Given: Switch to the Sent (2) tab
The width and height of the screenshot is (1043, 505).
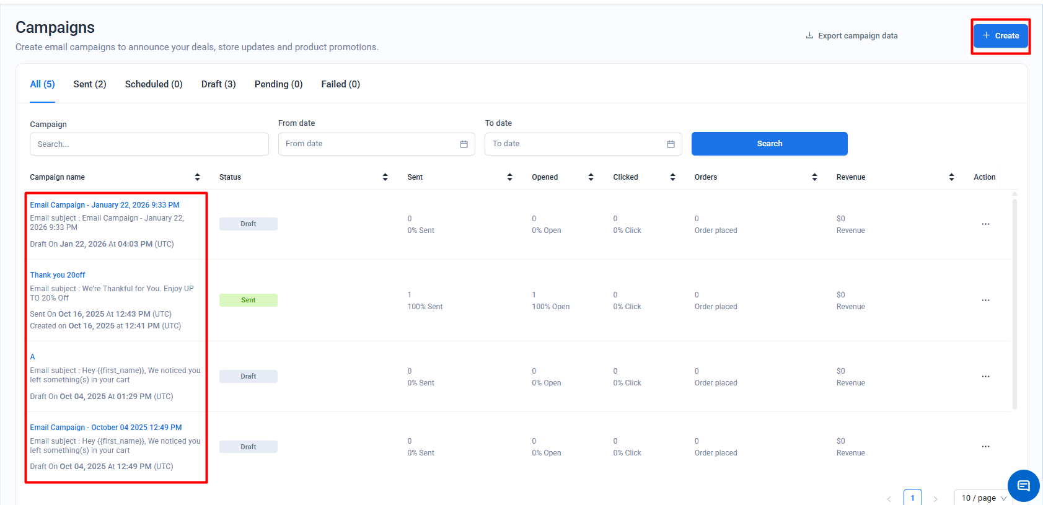Looking at the screenshot, I should click(90, 84).
